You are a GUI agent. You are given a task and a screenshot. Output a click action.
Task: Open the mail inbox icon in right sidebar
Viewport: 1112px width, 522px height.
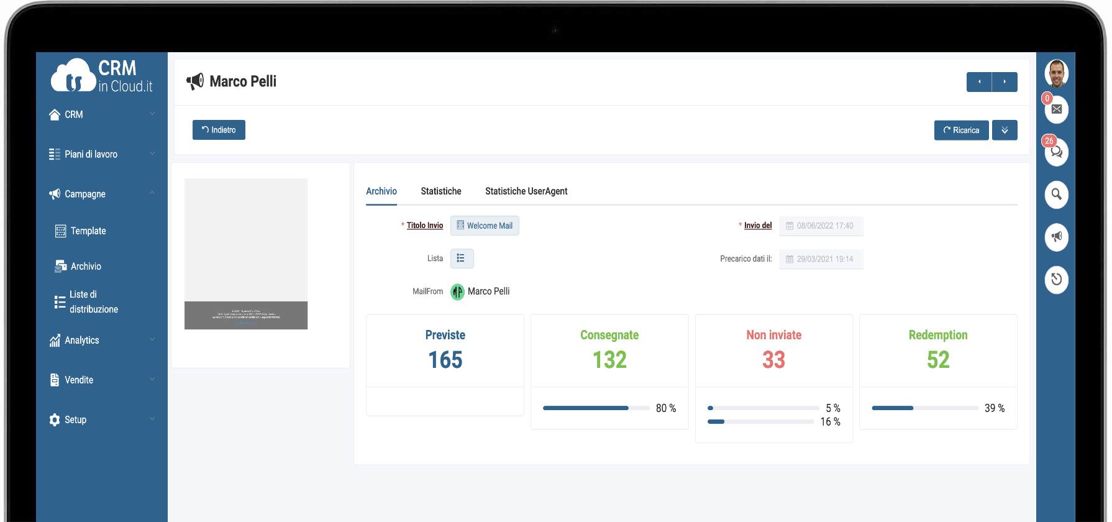1056,110
